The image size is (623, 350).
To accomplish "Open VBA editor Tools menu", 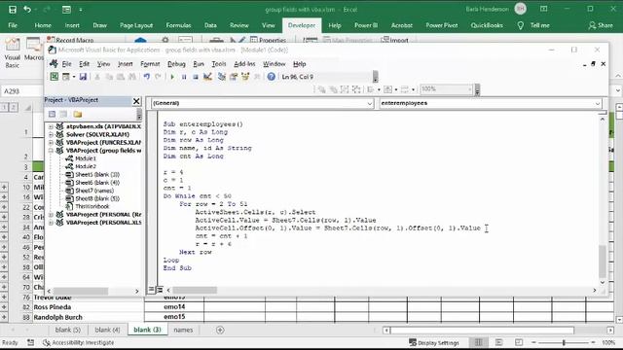I will click(218, 64).
